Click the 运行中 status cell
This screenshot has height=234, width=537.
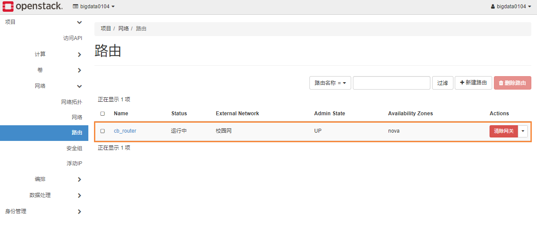click(x=179, y=131)
